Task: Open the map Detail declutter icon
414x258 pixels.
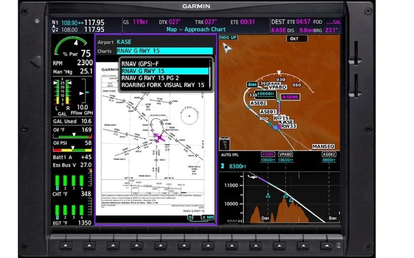Action: 225,143
